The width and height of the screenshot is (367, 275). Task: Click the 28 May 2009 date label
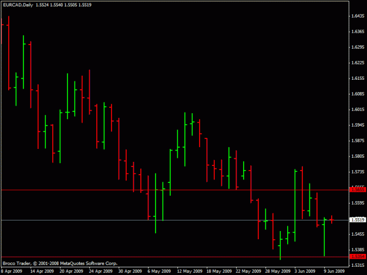coord(278,271)
